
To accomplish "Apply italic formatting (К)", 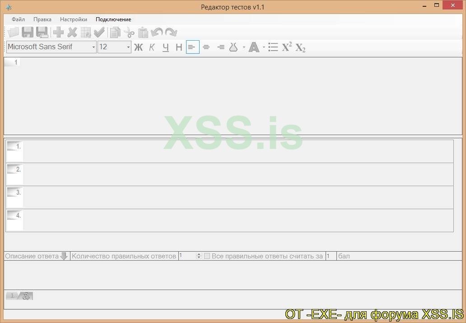I will (152, 47).
